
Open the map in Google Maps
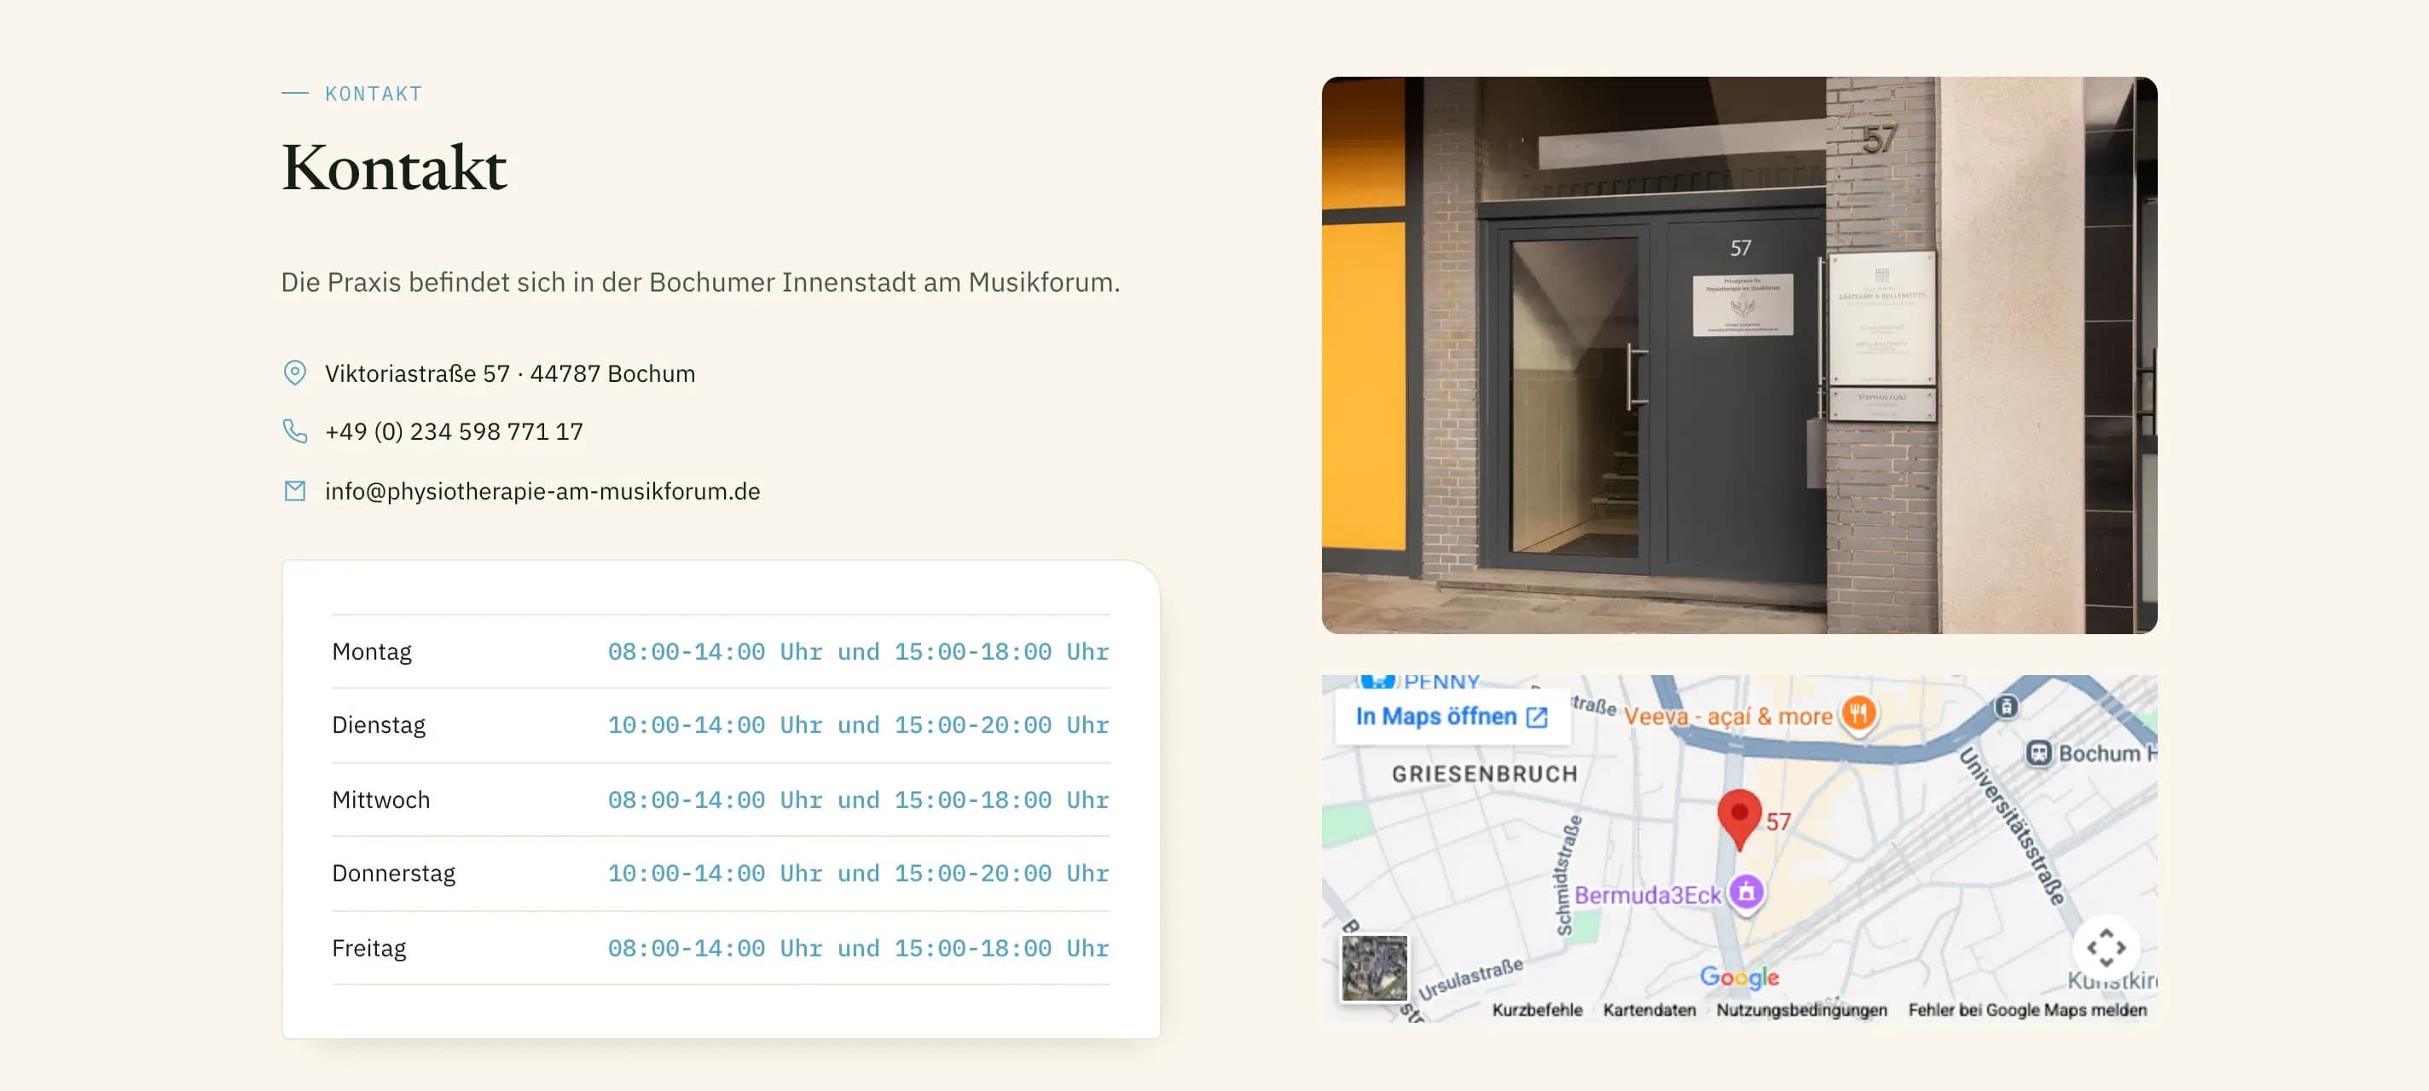pos(1452,717)
